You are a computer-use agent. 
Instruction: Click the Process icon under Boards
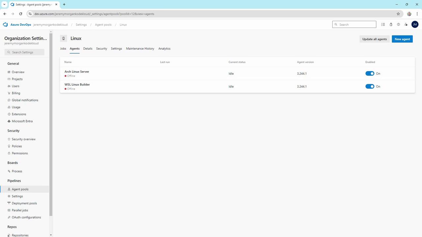(x=9, y=171)
